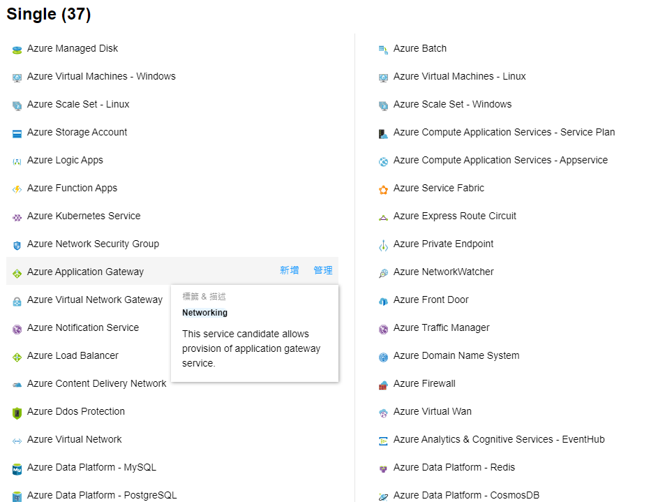The width and height of the screenshot is (665, 502).
Task: Click the Azure Function Apps lightning icon
Action: 17,190
